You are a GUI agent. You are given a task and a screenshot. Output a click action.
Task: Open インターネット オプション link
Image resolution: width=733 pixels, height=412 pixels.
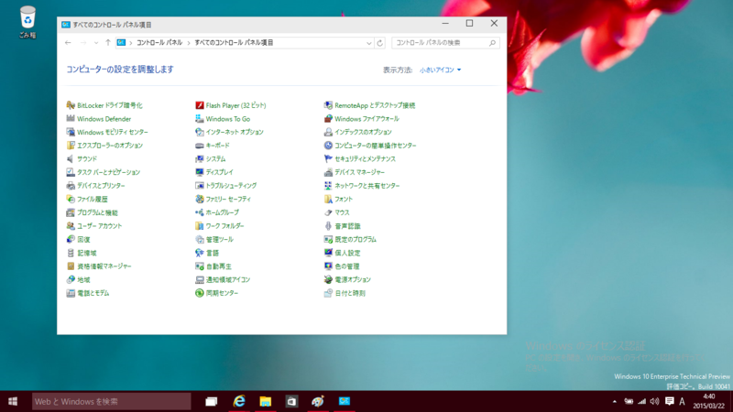tap(235, 132)
